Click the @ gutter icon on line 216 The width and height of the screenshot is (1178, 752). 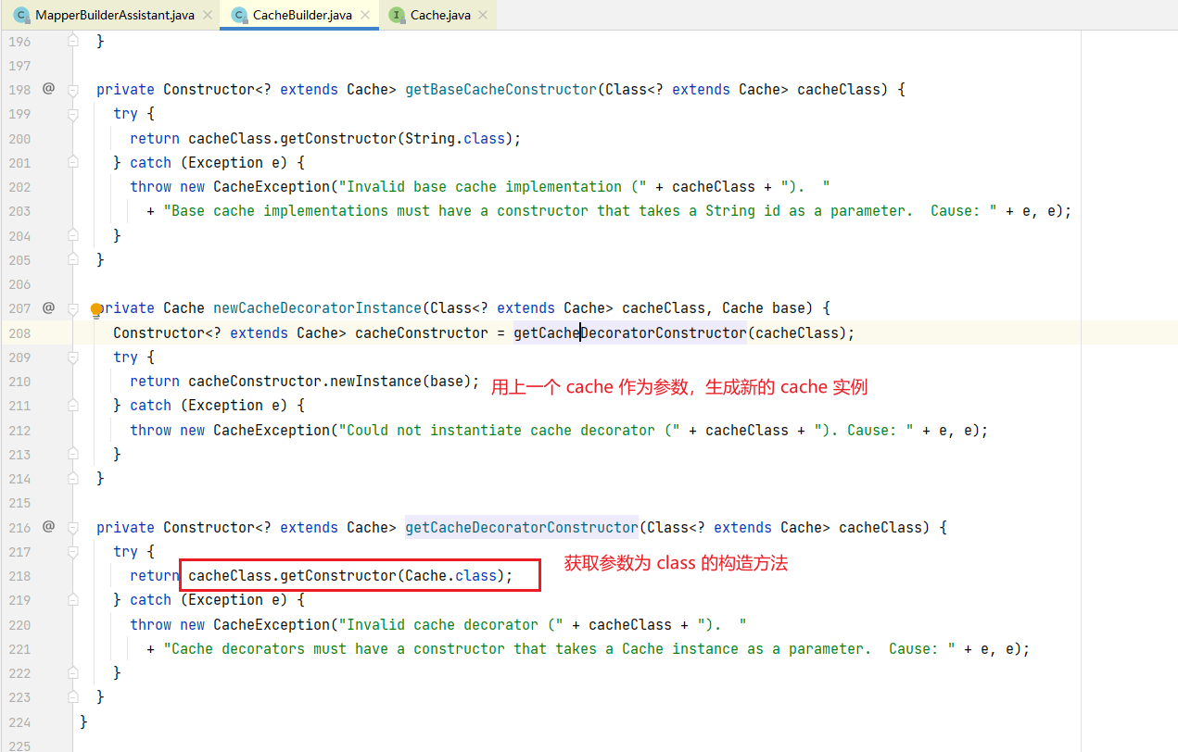click(48, 527)
